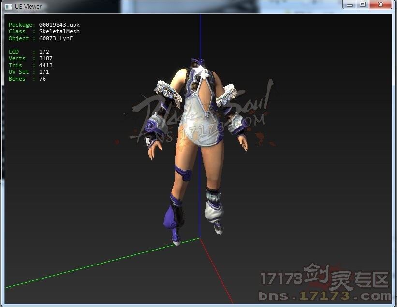Click the class value "SkeletalMesh"
Image resolution: width=397 pixels, height=307 pixels.
[59, 31]
